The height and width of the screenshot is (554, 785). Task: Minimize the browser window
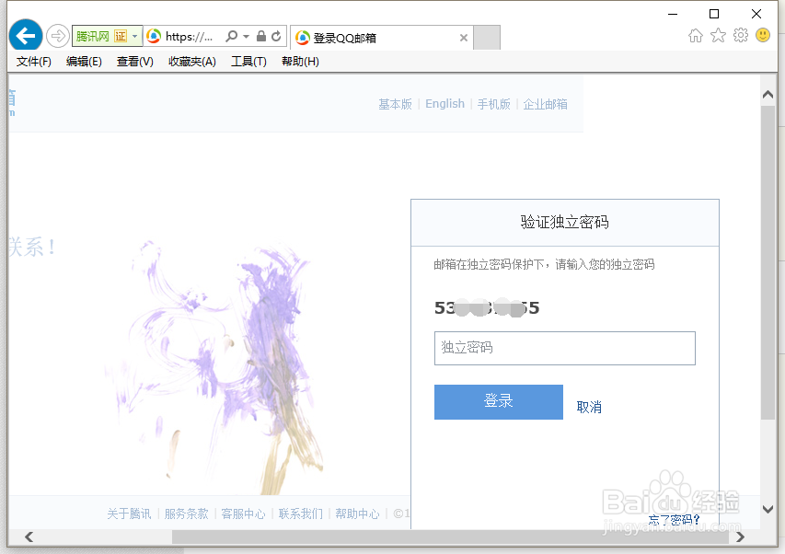[x=673, y=14]
